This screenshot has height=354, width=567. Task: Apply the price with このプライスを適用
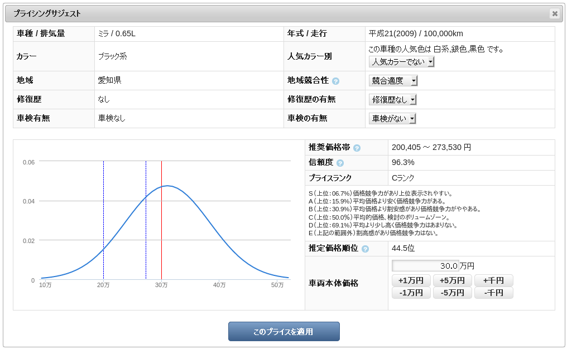283,332
